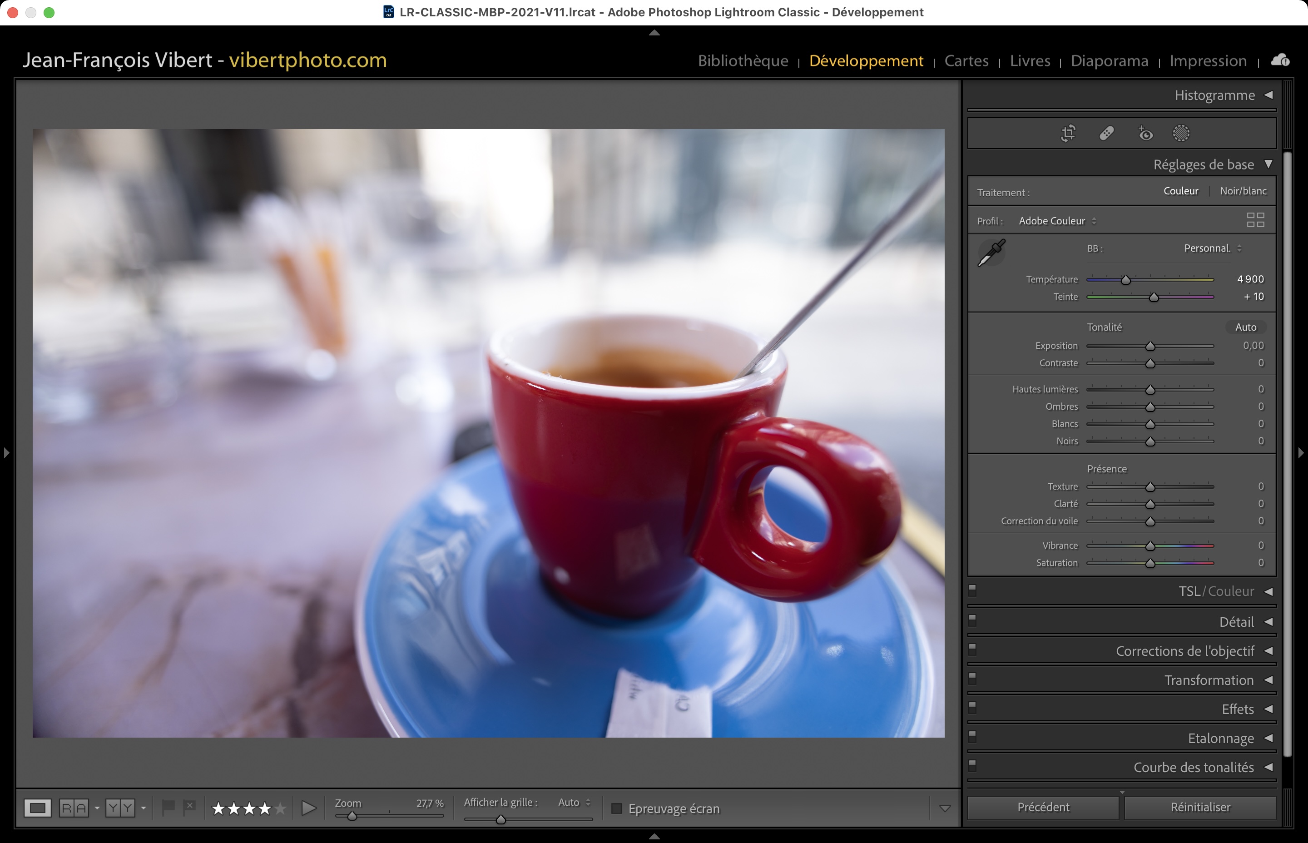Screen dimensions: 1308x843
Task: Click the cloud sync status icon
Action: (x=1280, y=60)
